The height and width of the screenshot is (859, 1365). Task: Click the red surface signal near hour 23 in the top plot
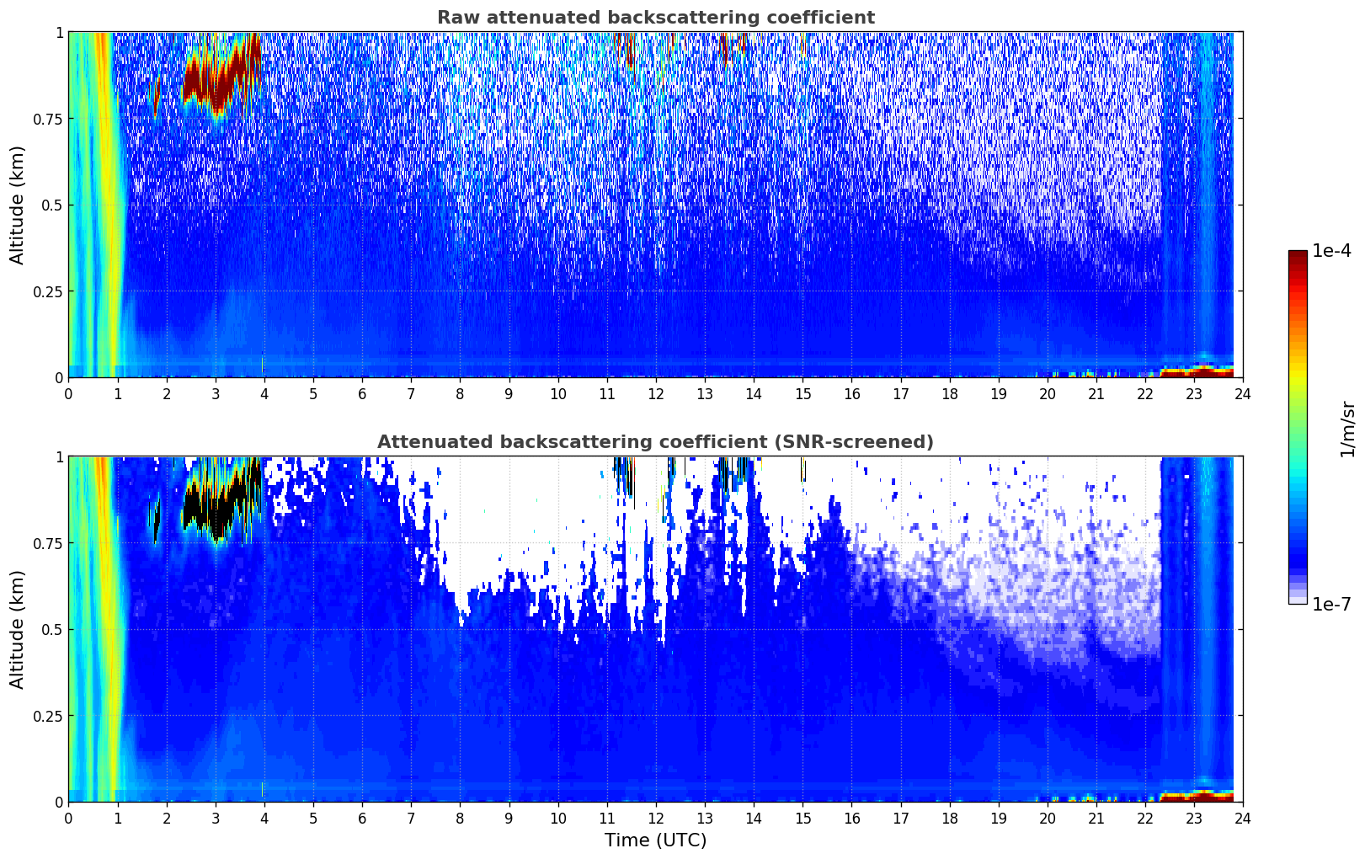point(1197,371)
